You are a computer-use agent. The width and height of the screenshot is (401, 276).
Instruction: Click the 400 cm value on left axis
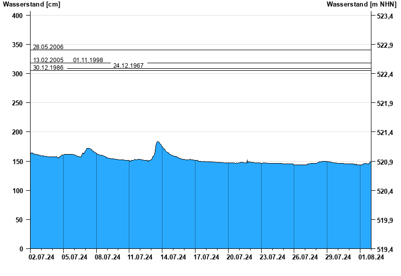18,16
